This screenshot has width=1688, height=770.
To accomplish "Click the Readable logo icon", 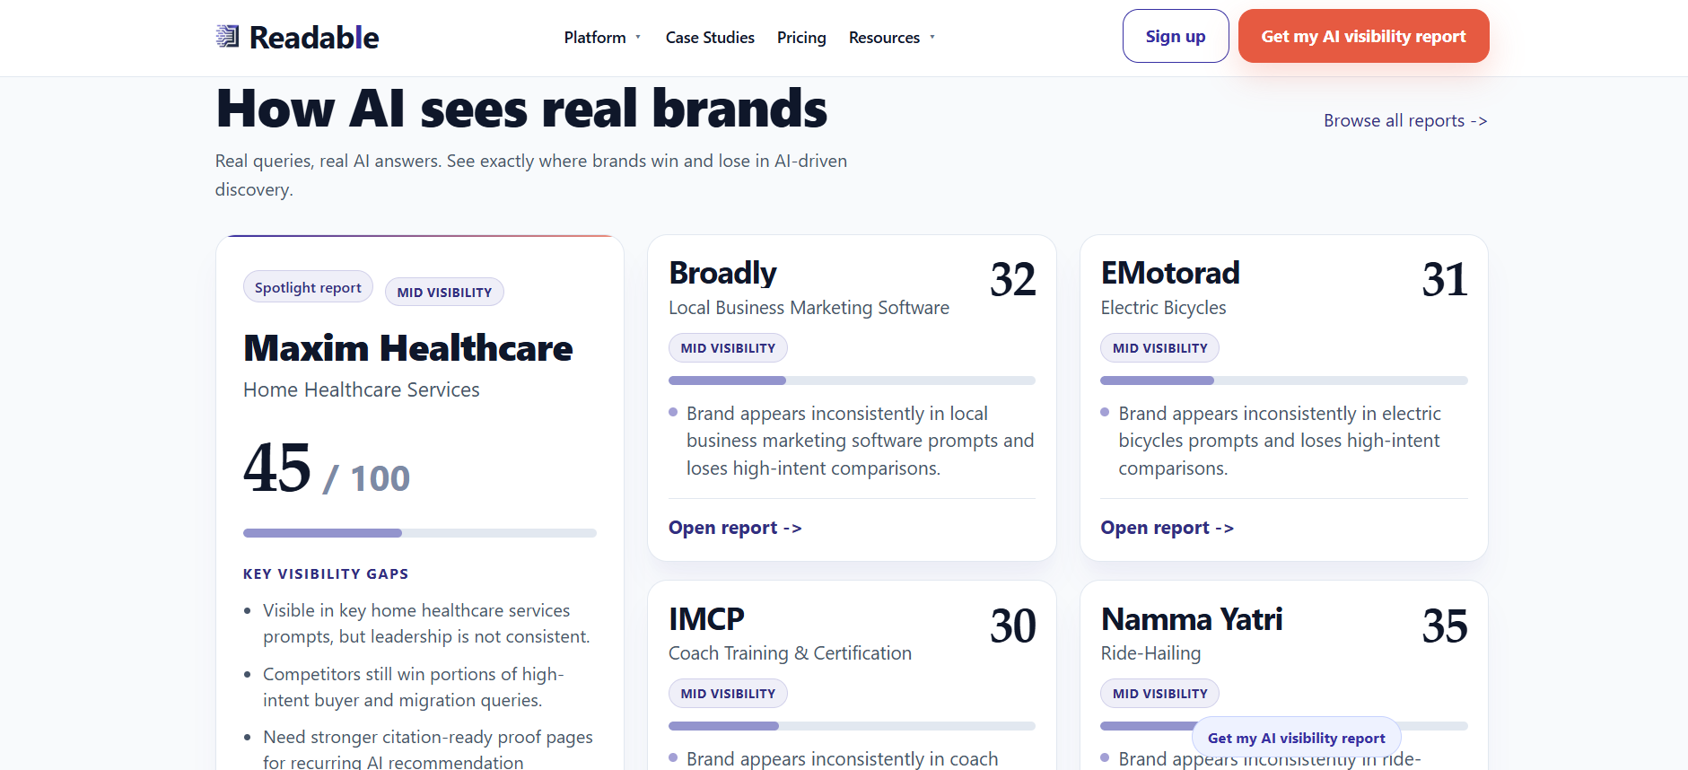I will pos(227,37).
